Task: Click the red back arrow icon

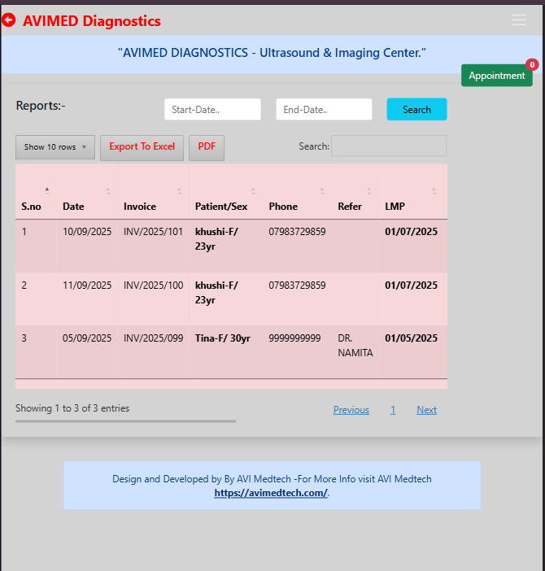Action: 9,20
